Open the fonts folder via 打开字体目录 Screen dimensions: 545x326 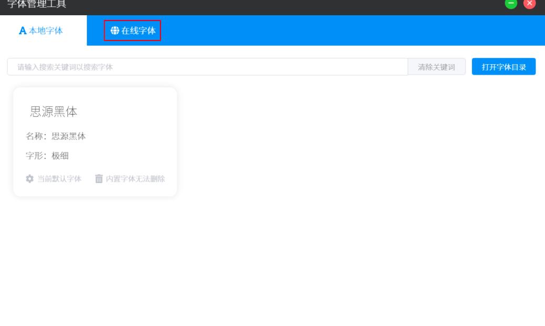(x=503, y=67)
